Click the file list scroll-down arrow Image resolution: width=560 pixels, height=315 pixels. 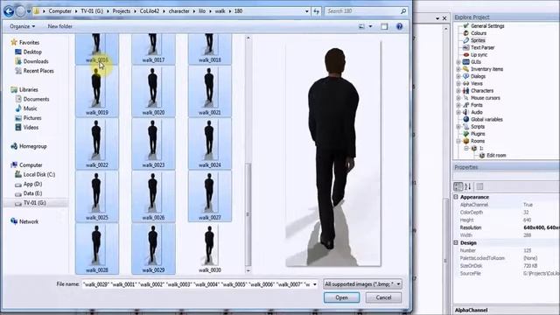pos(248,270)
